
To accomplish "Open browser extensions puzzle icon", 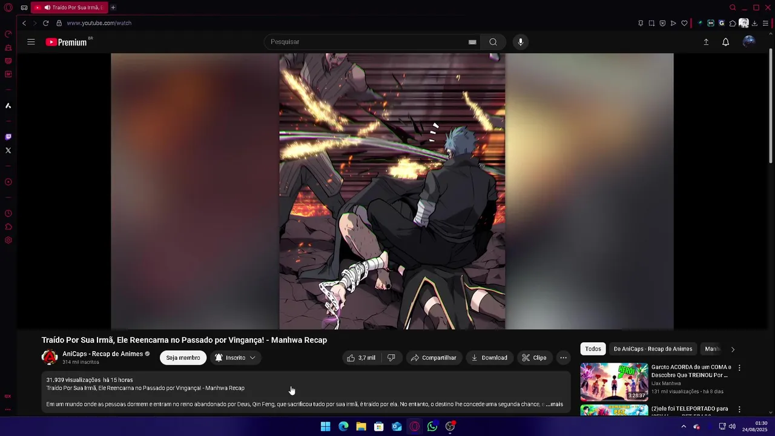I will (x=733, y=23).
